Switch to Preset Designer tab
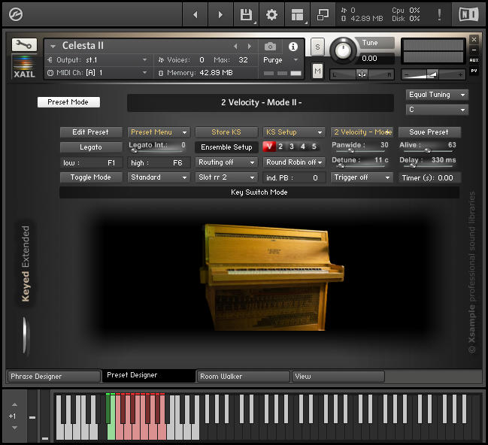The image size is (488, 445). point(149,375)
